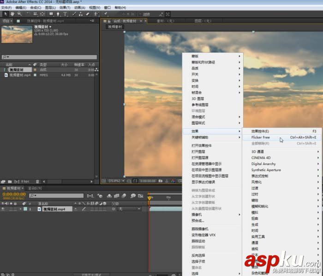Open the 效果(T) menu in menu bar
This screenshot has width=323, height=276.
(64, 8)
